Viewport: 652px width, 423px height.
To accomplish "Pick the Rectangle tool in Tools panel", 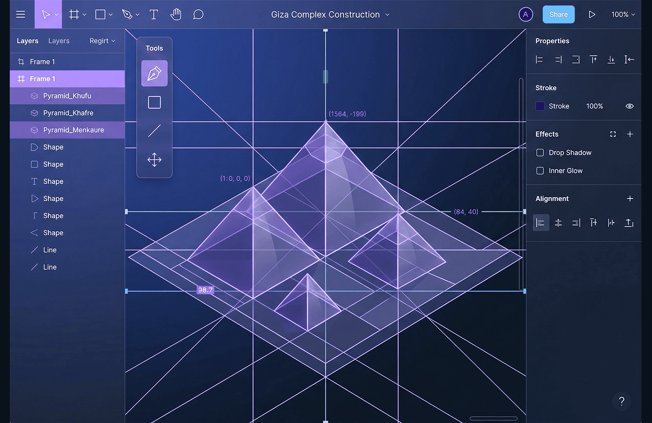I will click(154, 102).
